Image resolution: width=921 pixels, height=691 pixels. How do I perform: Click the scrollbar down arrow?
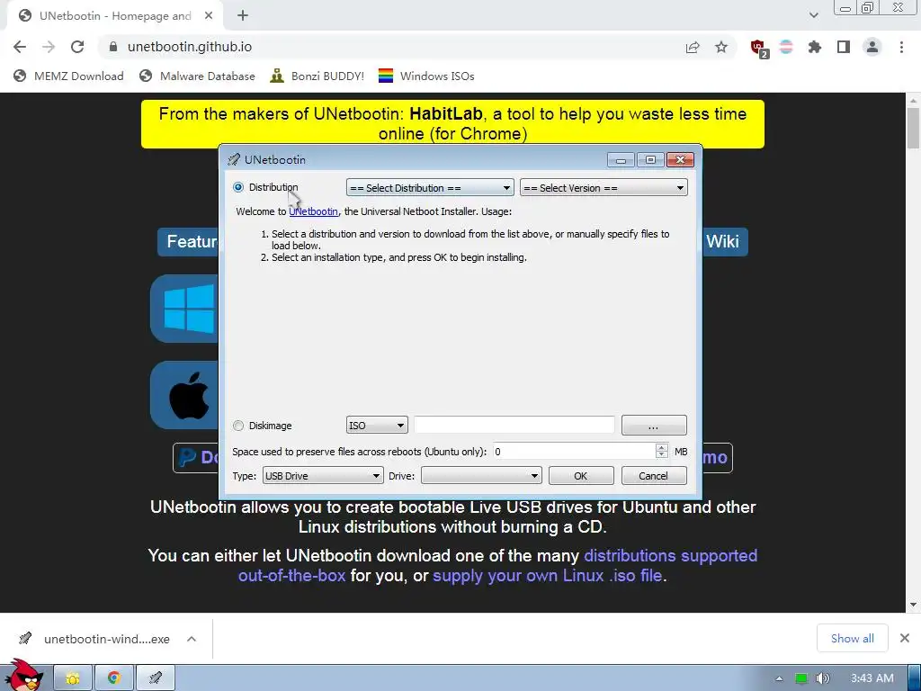(x=914, y=606)
